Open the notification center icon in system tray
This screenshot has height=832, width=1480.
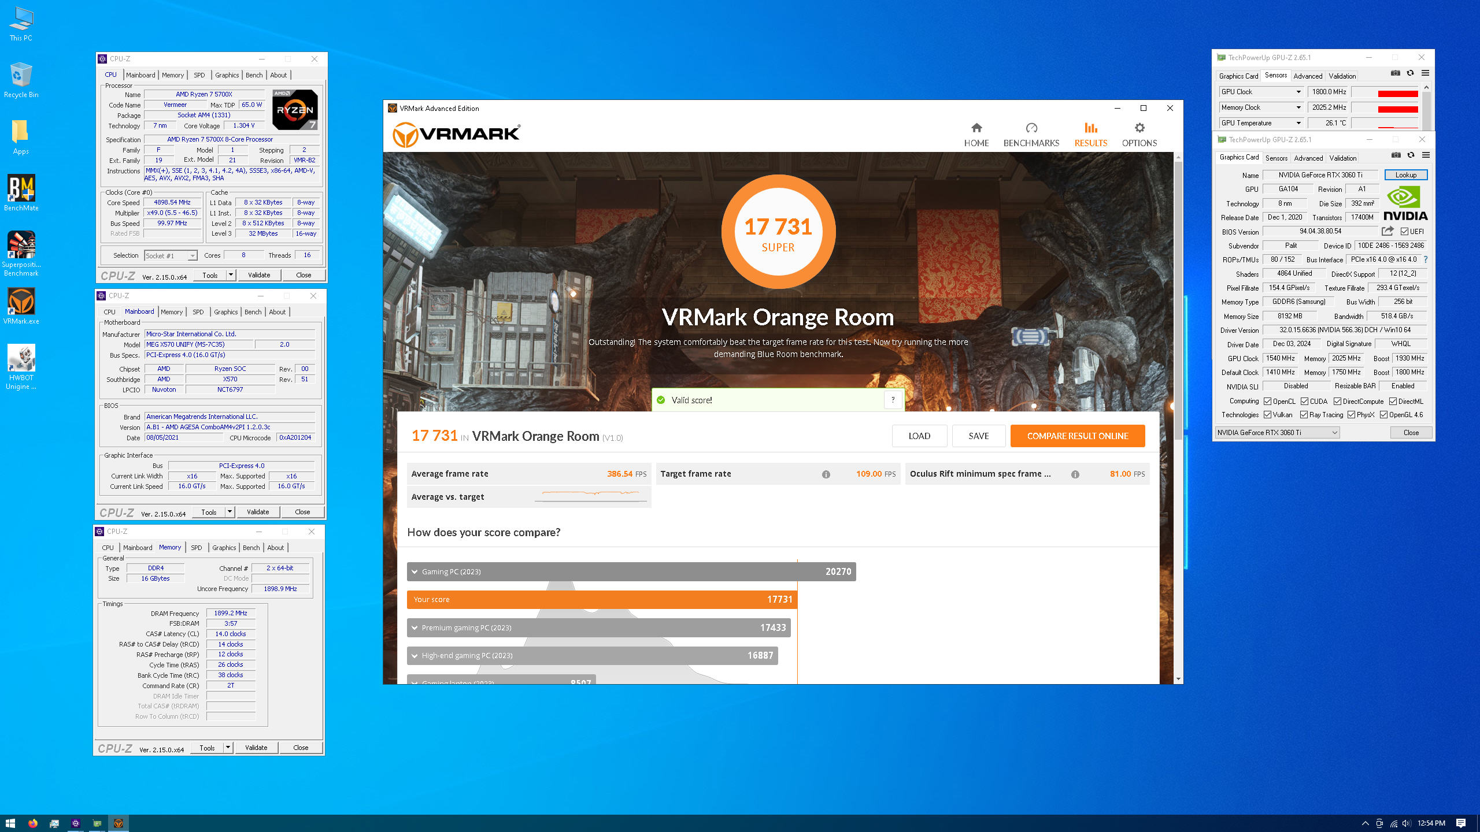point(1460,823)
